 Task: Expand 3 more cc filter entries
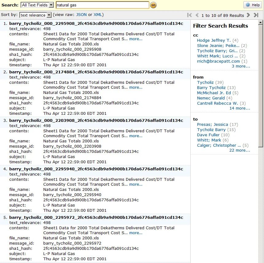[241, 66]
